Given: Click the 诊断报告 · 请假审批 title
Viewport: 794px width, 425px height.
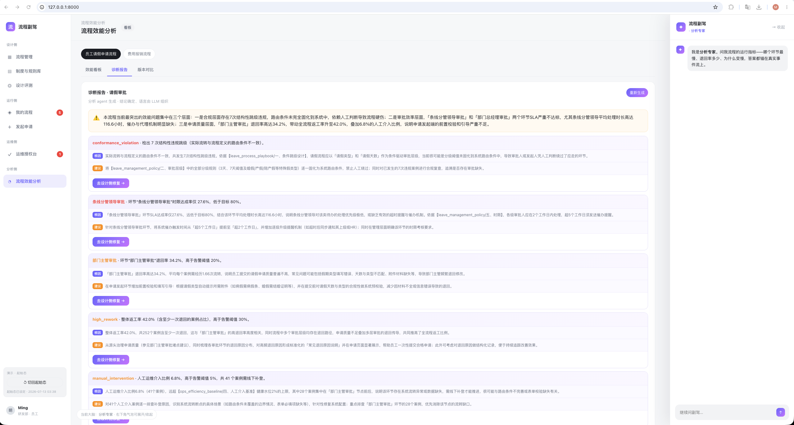Looking at the screenshot, I should click(107, 93).
